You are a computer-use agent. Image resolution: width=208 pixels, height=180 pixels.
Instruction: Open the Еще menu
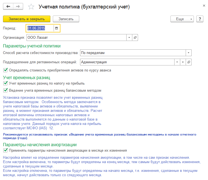point(182,19)
